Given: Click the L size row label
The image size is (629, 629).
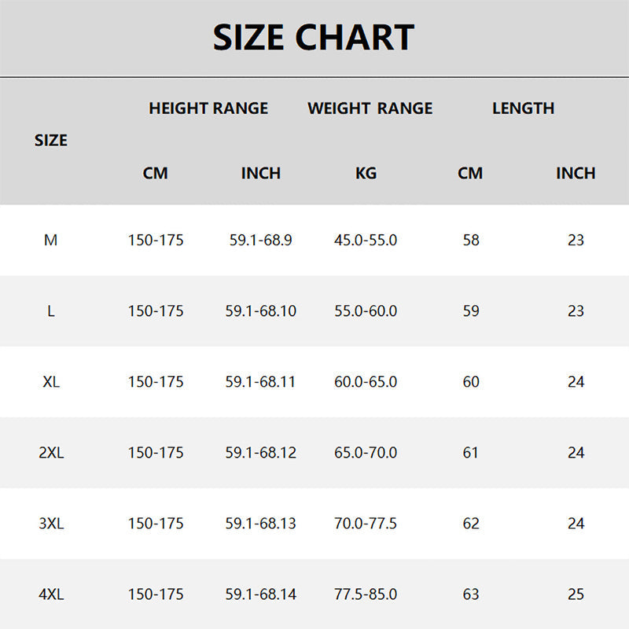Looking at the screenshot, I should coord(51,311).
